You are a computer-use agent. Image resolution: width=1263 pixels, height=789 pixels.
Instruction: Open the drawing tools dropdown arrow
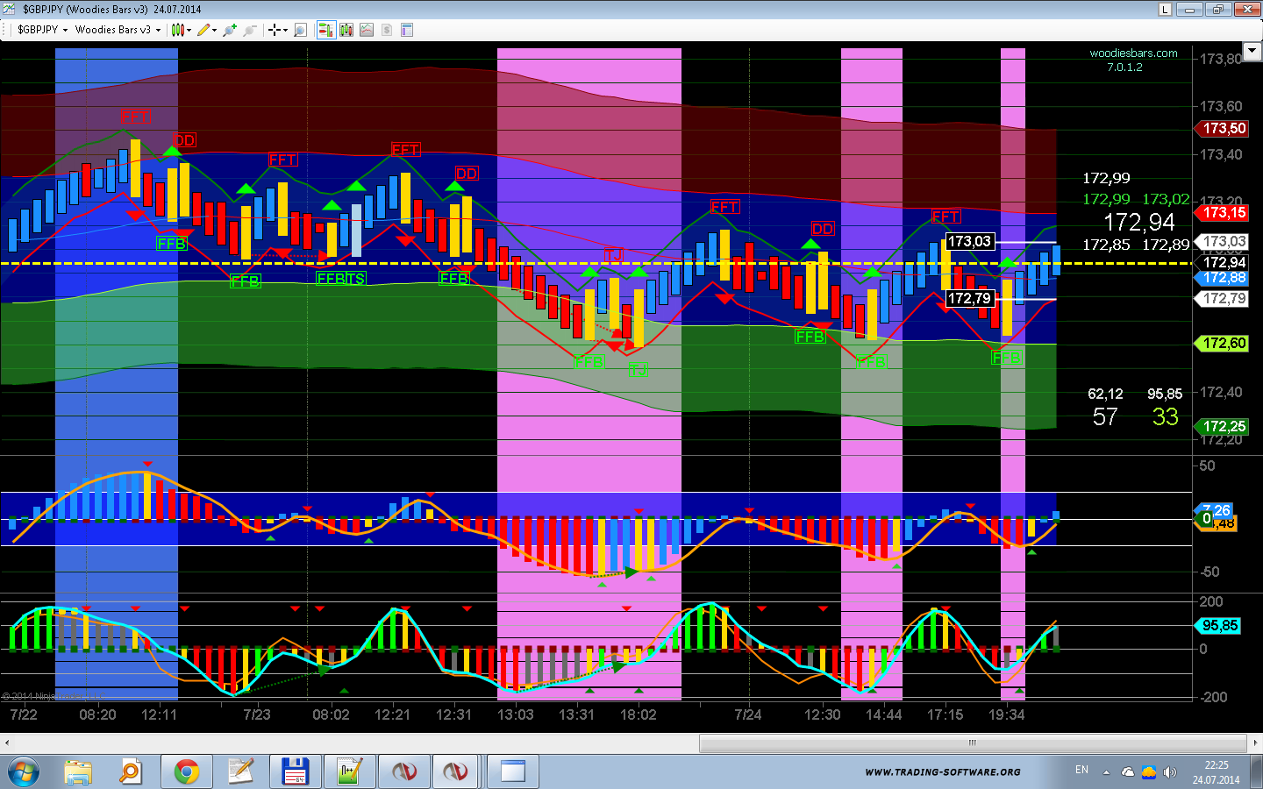click(x=215, y=30)
